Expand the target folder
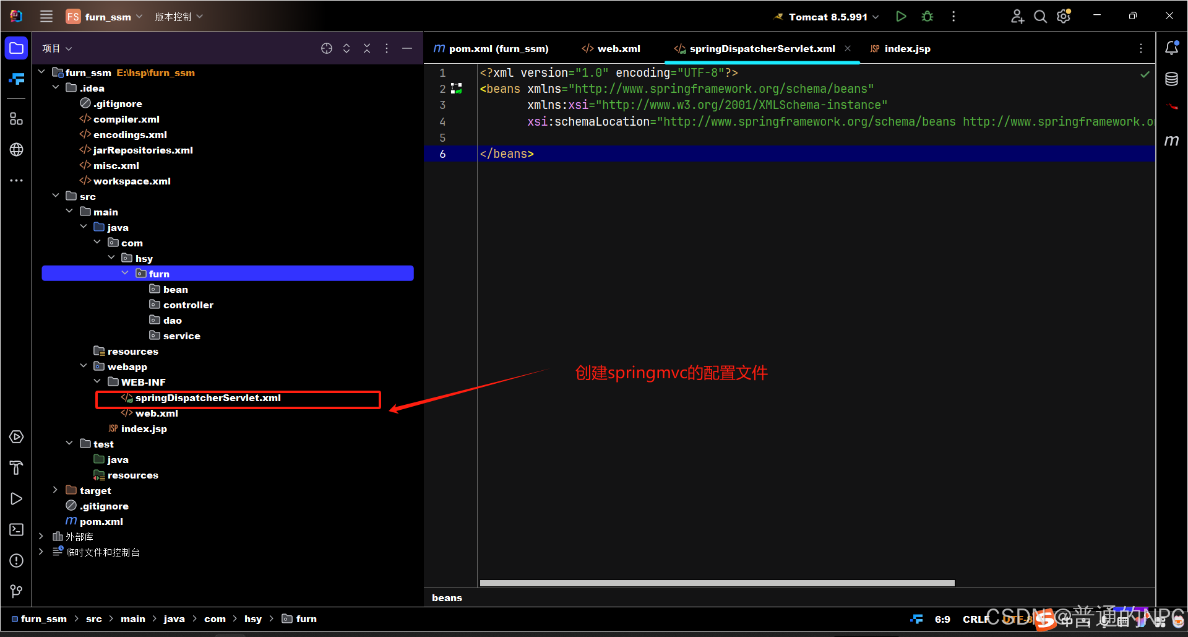The height and width of the screenshot is (637, 1188). [55, 490]
